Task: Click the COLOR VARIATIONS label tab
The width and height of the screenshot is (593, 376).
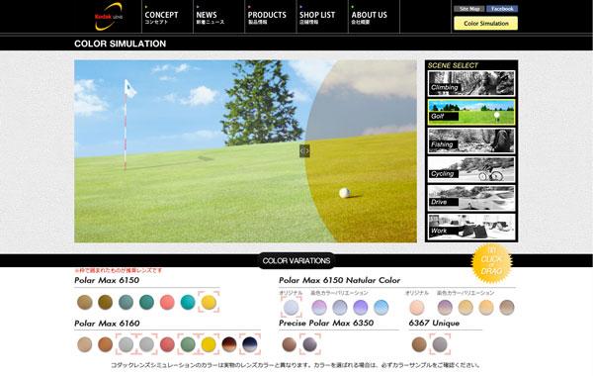Action: tap(296, 260)
